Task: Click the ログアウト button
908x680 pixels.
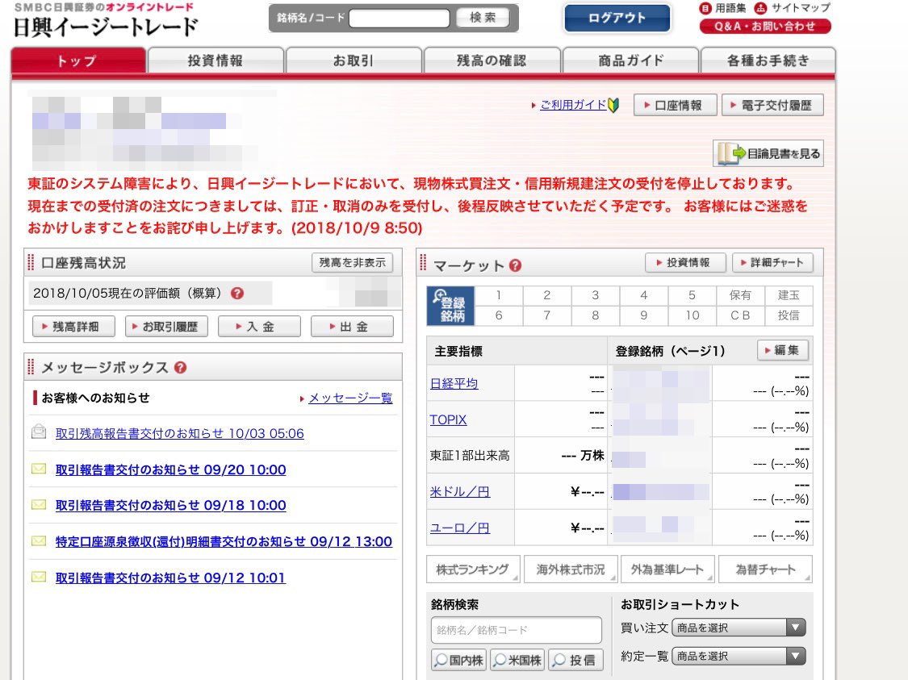Action: pyautogui.click(x=617, y=18)
